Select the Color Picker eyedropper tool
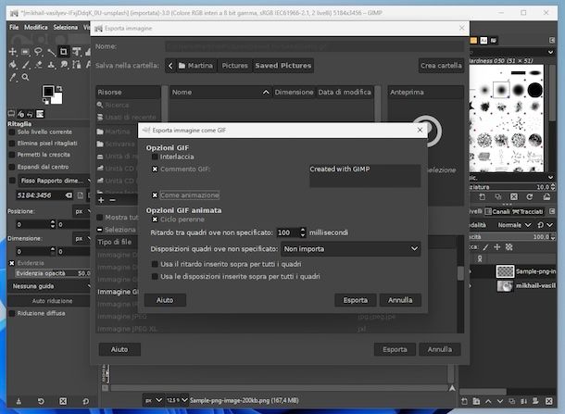Viewport: 565px width, 414px height. (x=13, y=77)
